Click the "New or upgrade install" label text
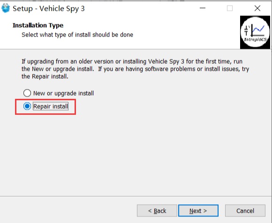Image resolution: width=272 pixels, height=223 pixels. coord(63,93)
